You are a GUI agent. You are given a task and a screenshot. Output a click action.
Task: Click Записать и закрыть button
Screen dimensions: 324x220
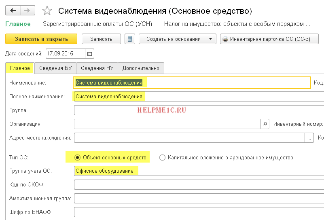pyautogui.click(x=41, y=39)
